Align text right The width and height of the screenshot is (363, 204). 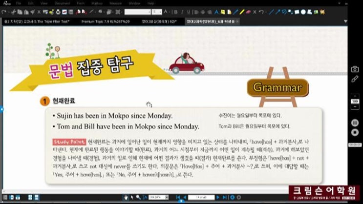209,12
